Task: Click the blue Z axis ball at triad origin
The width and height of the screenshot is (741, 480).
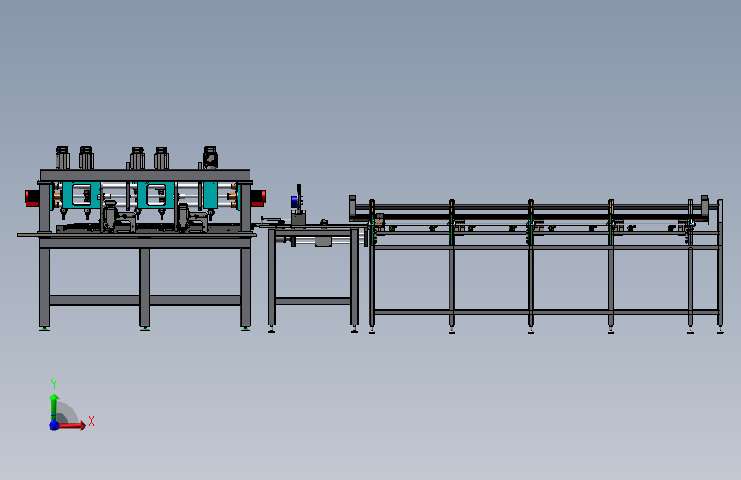Action: coord(55,425)
